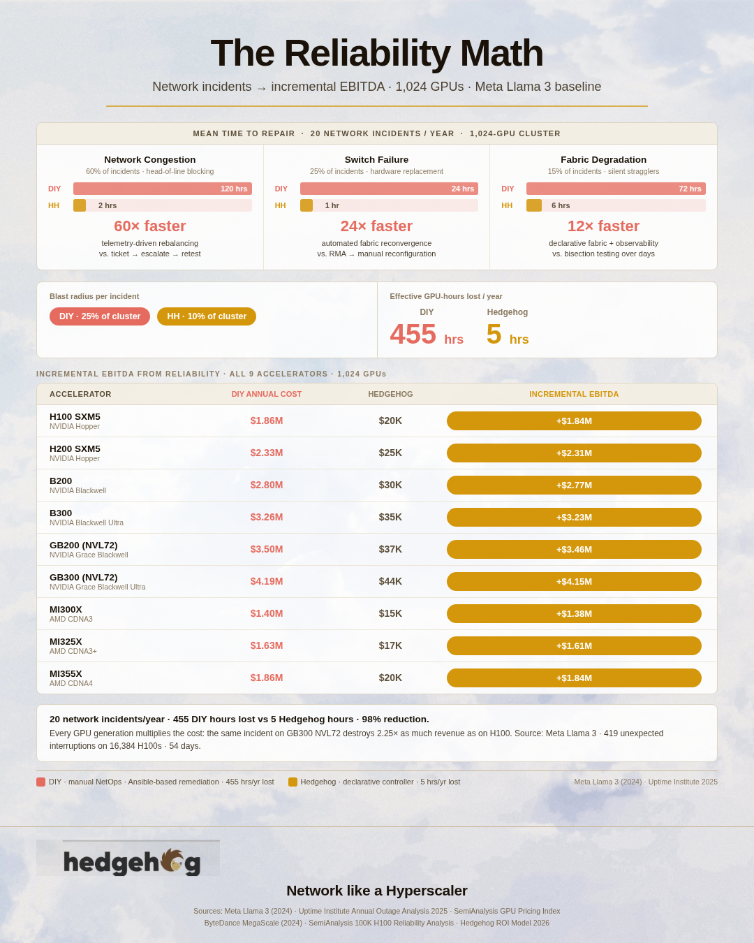Click the H200 SXM5 accelerator name
Screen dimensions: 754x943
click(75, 449)
